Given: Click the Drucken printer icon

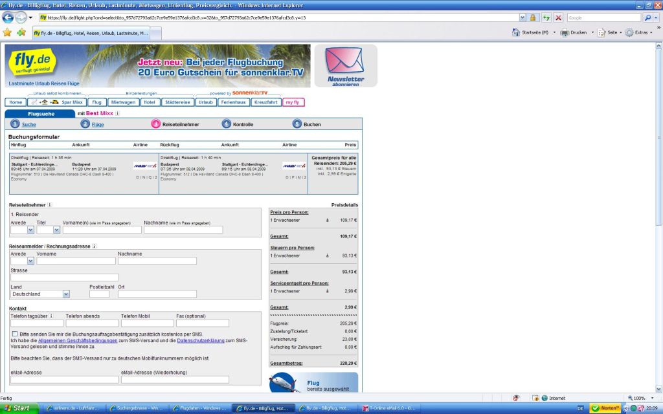Looking at the screenshot, I should (565, 32).
